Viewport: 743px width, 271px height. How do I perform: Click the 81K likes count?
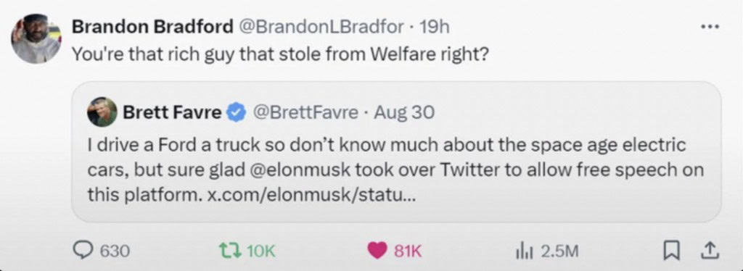408,251
